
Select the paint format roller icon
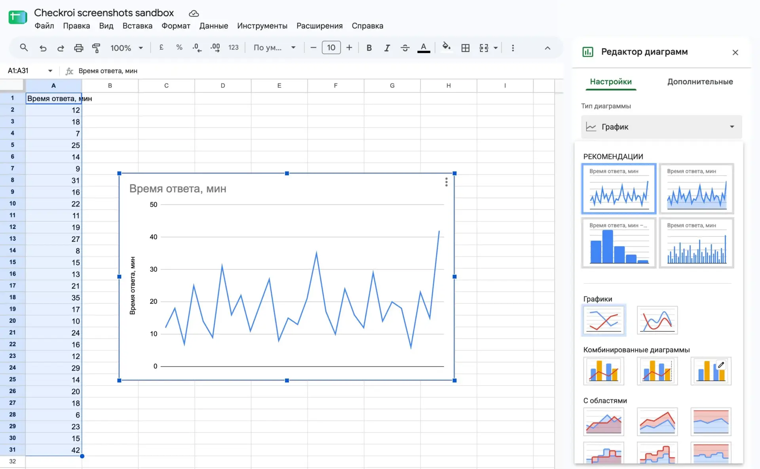pos(96,48)
